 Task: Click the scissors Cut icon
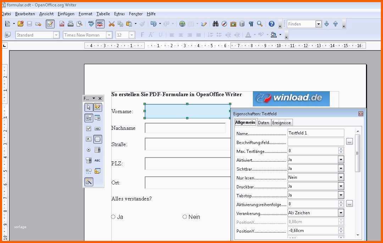(111, 24)
